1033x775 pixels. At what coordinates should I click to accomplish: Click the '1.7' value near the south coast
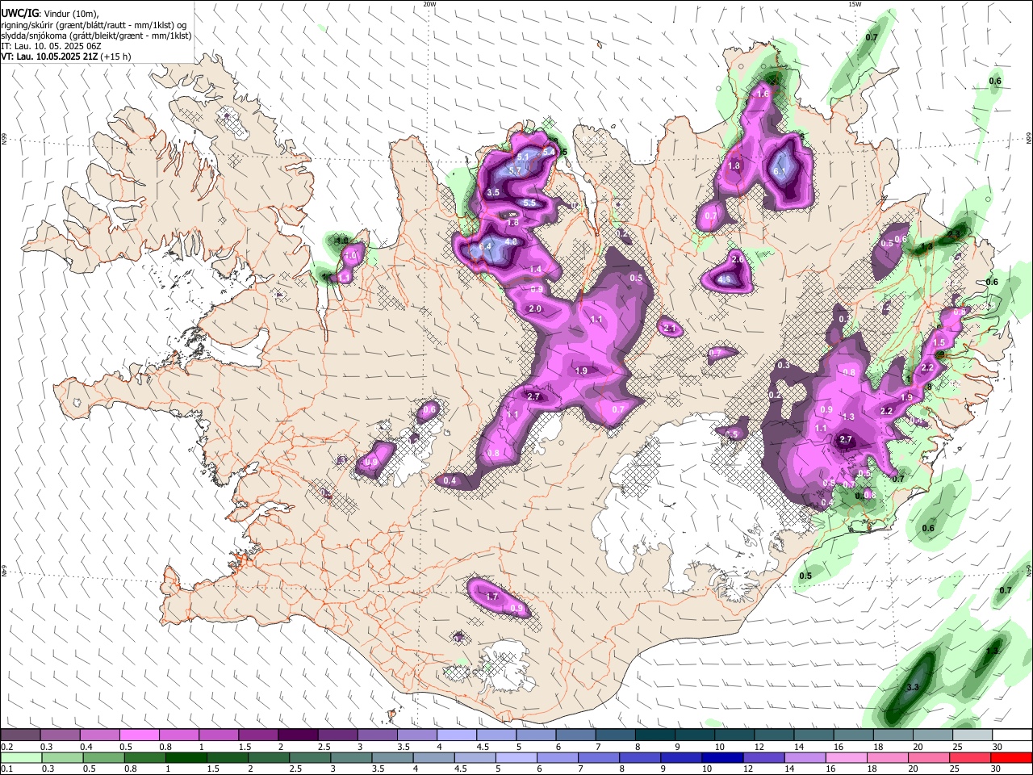pyautogui.click(x=492, y=597)
